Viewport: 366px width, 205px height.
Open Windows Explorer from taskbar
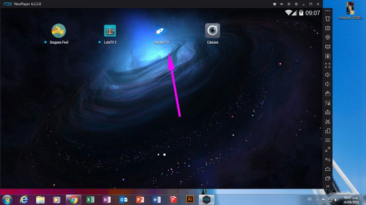point(40,200)
